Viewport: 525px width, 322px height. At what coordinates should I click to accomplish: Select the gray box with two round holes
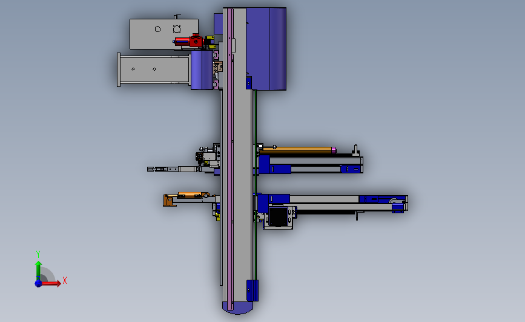tap(164, 34)
